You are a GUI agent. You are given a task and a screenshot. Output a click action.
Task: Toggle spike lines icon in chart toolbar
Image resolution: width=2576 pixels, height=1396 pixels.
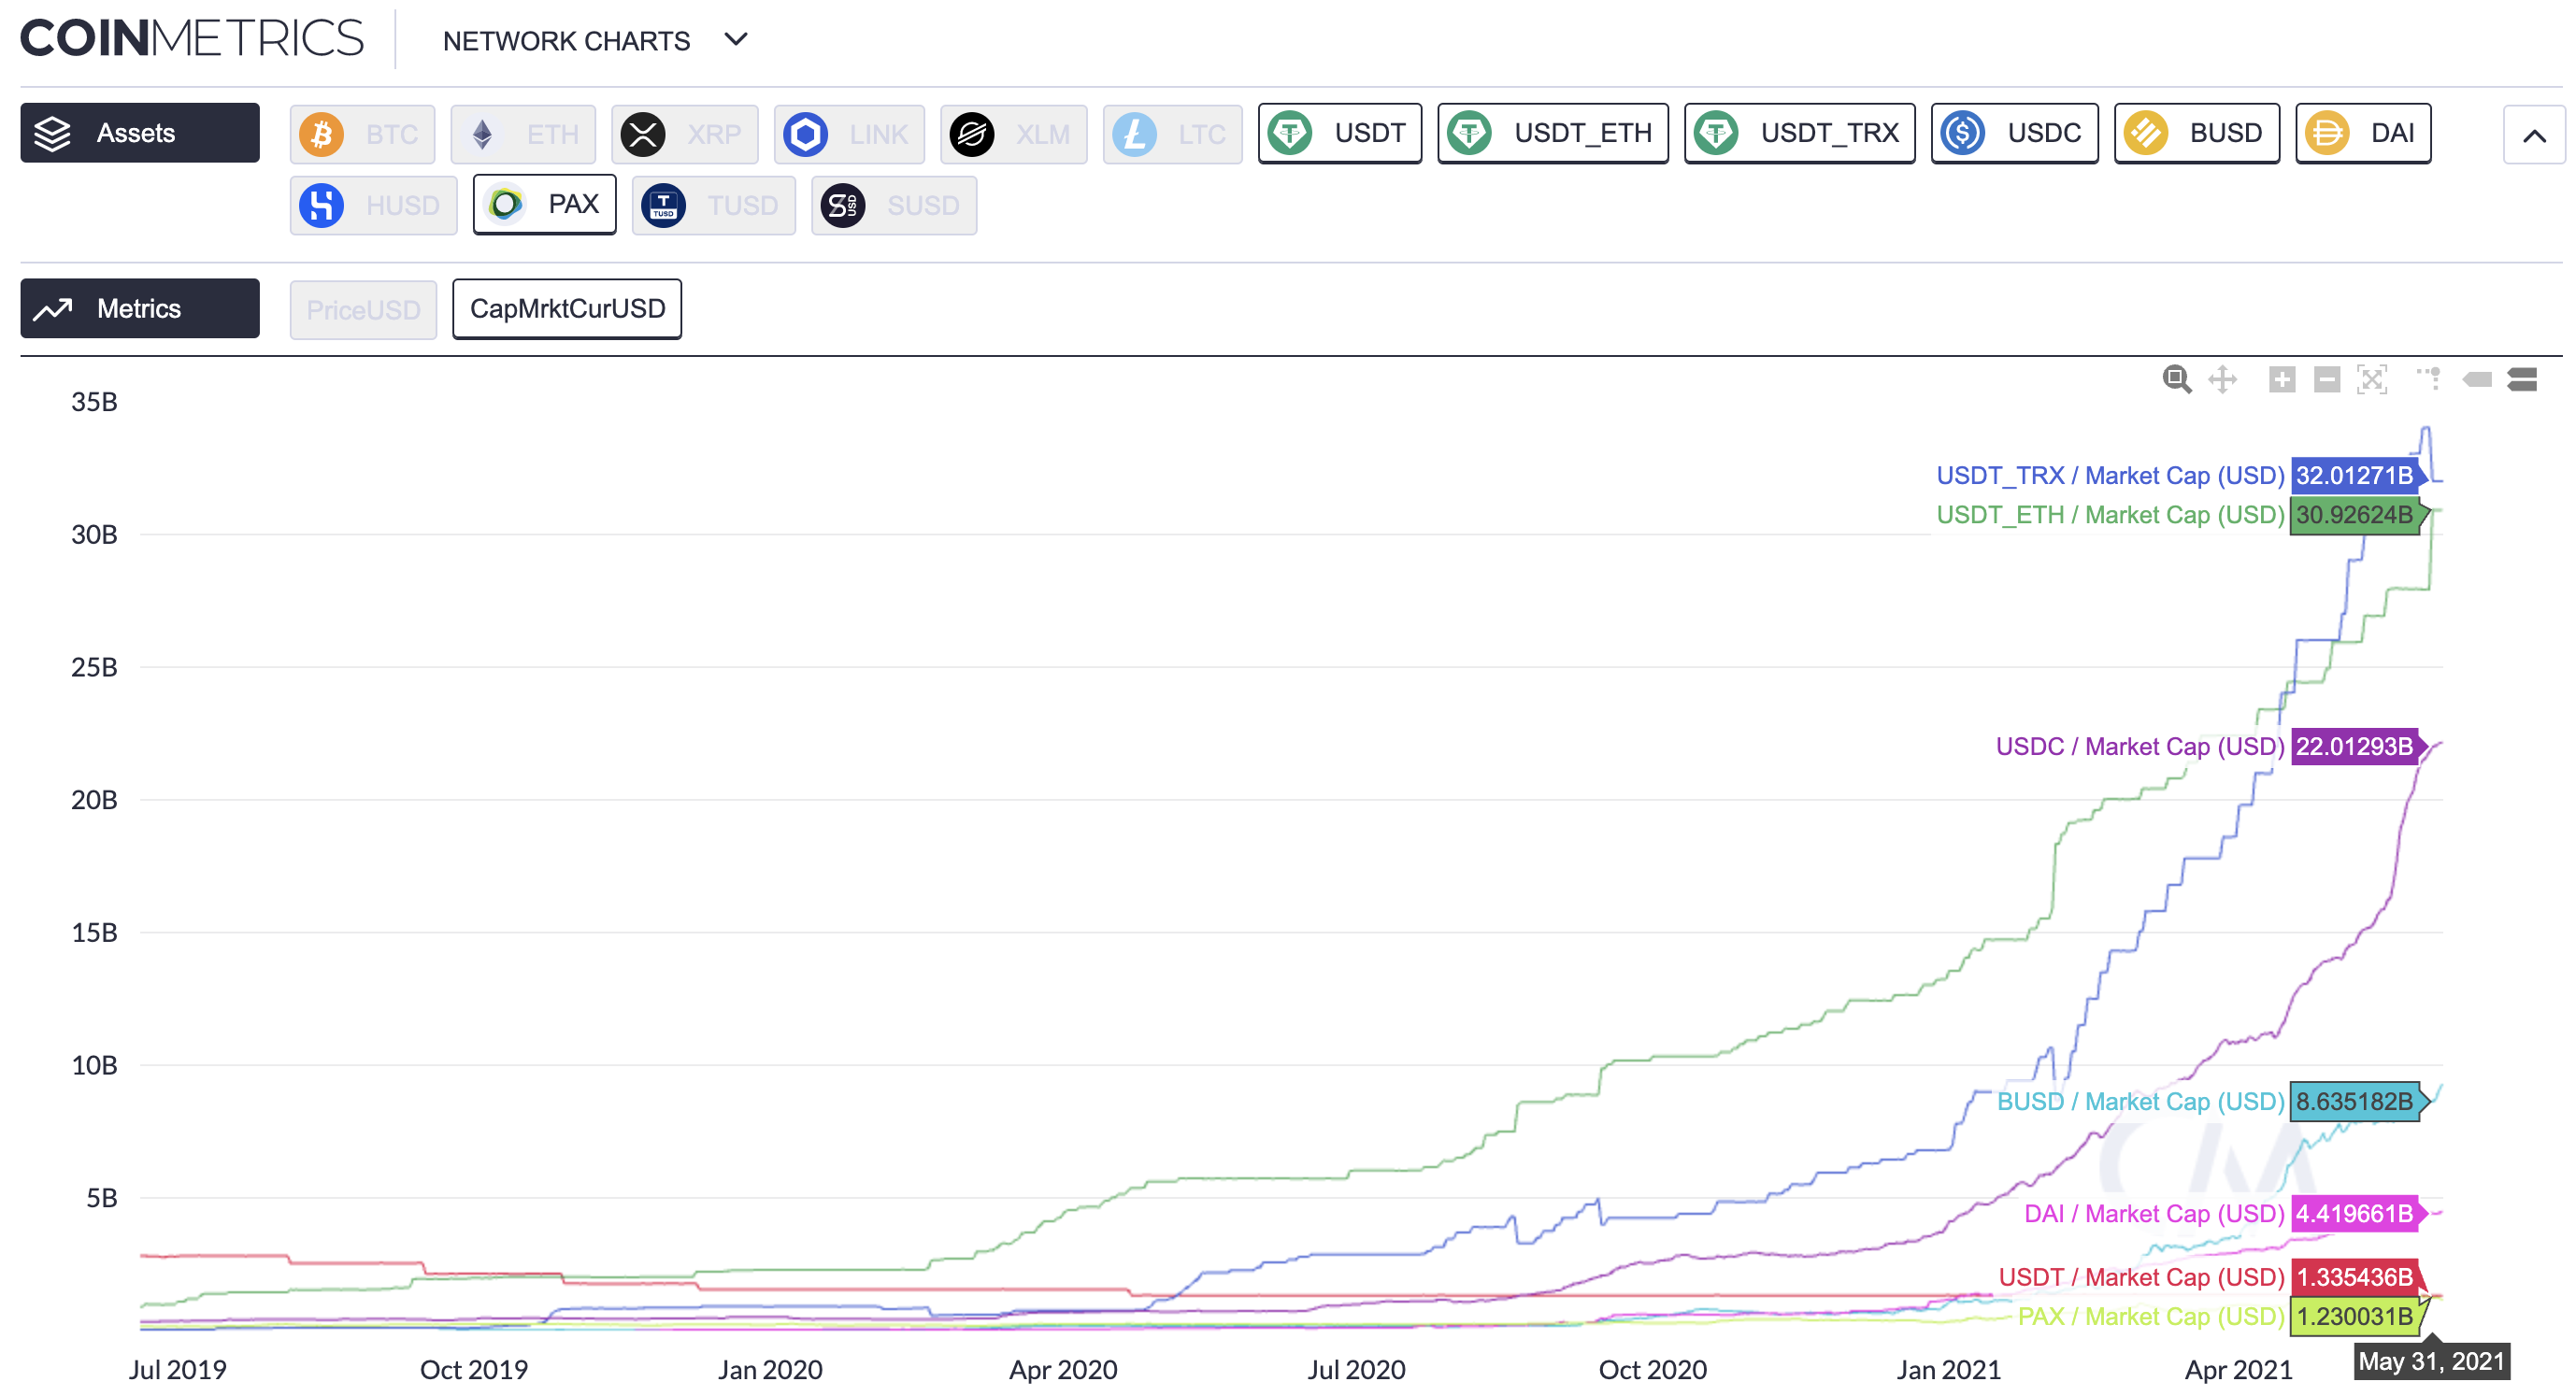[2428, 379]
